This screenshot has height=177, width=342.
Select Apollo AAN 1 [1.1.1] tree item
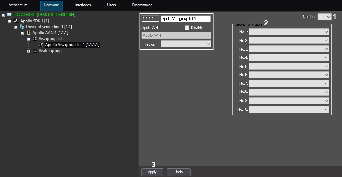[50, 33]
